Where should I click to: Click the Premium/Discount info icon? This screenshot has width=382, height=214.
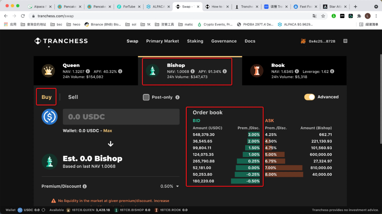[x=85, y=186]
